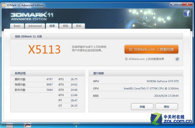Image resolution: width=195 pixels, height=128 pixels.
Task: Select the PT value 28.47
Action: [74, 100]
